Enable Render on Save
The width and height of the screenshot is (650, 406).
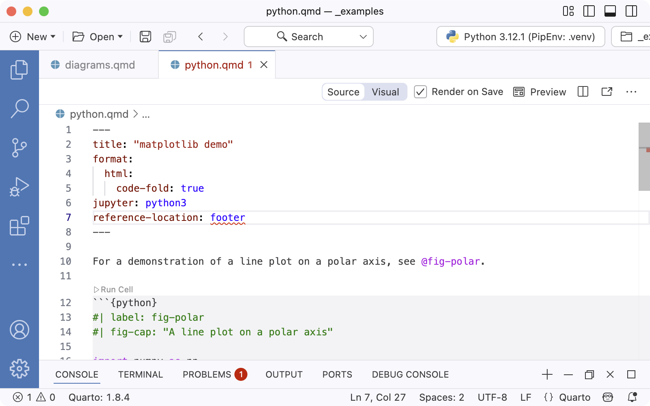pos(420,92)
